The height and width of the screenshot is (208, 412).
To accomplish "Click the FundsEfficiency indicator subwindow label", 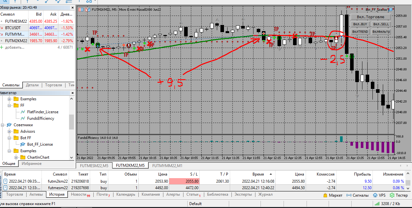I will click(x=98, y=138).
